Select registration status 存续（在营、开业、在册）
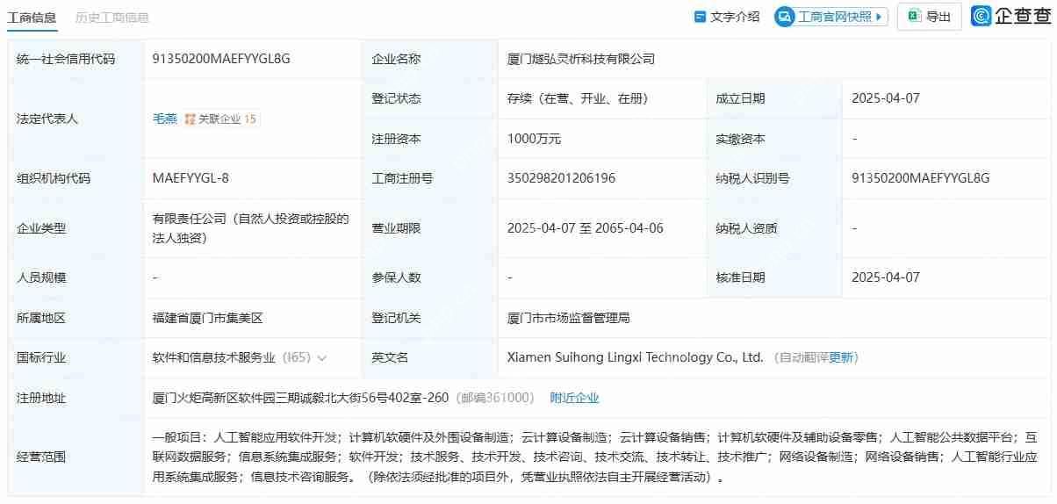 [x=578, y=98]
